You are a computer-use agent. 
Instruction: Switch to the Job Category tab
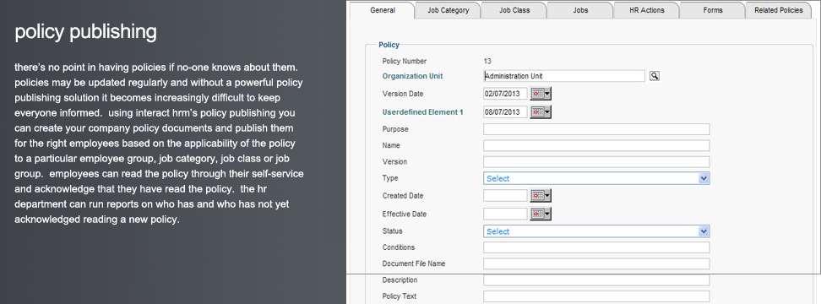point(449,10)
